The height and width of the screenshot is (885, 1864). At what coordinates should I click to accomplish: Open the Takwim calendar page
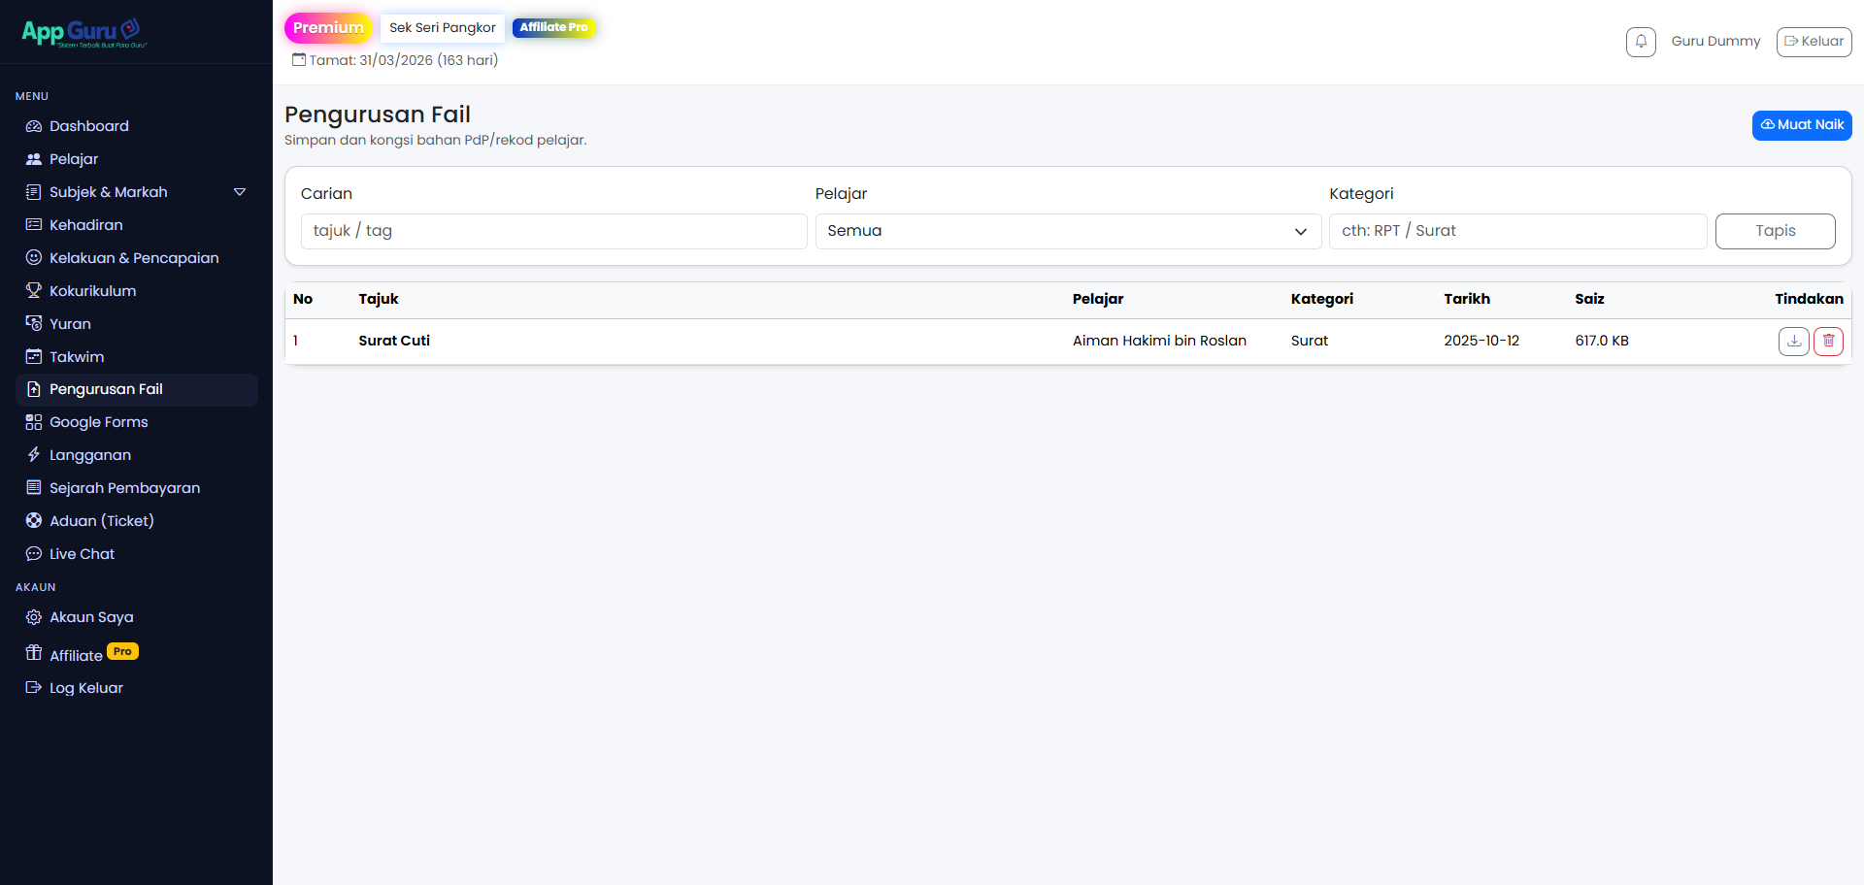pyautogui.click(x=77, y=357)
